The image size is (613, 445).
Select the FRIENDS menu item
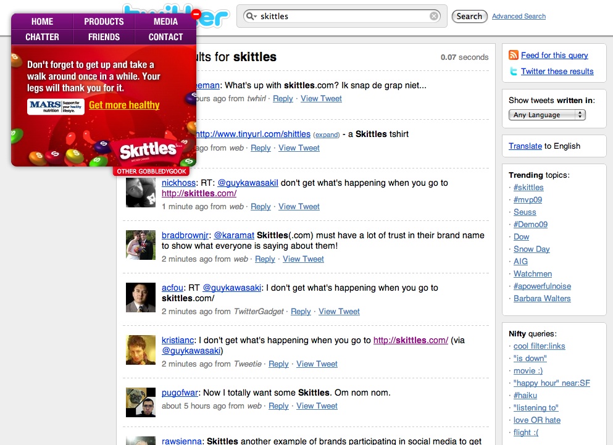103,36
